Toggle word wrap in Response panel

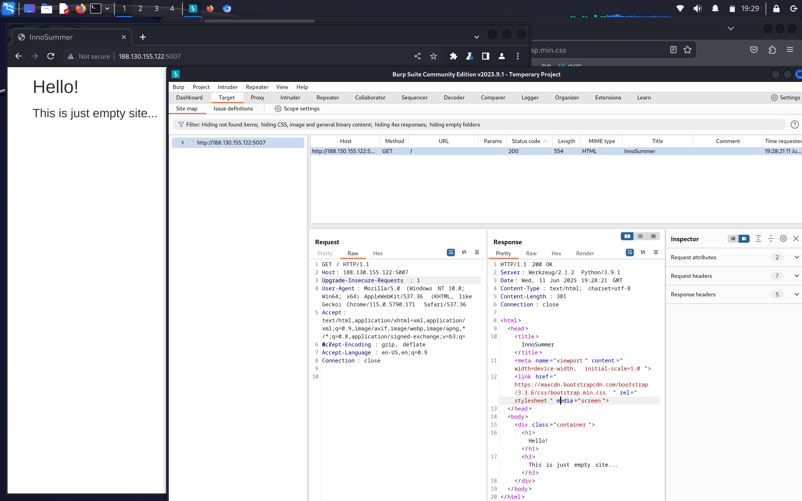click(630, 253)
